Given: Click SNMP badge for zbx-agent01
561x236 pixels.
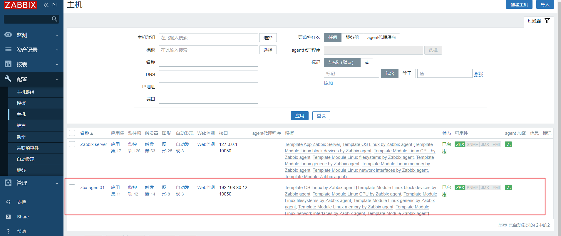Looking at the screenshot, I should click(473, 188).
